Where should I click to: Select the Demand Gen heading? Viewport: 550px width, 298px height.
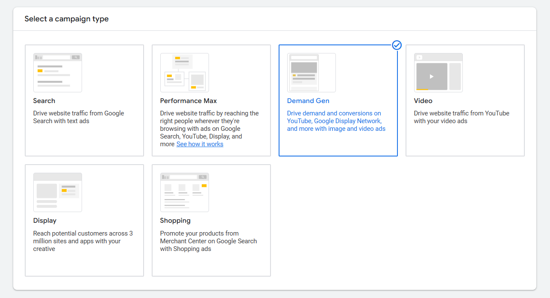(308, 101)
